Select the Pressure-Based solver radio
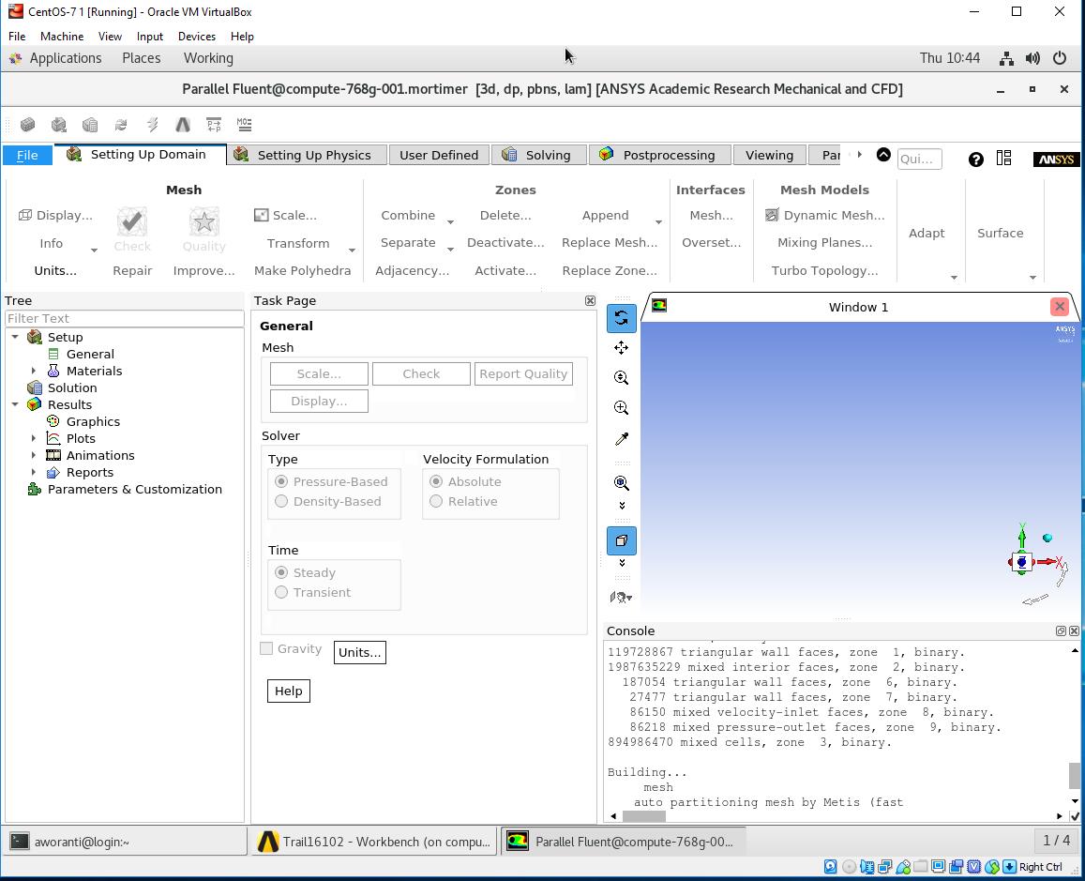This screenshot has width=1085, height=881. point(281,481)
